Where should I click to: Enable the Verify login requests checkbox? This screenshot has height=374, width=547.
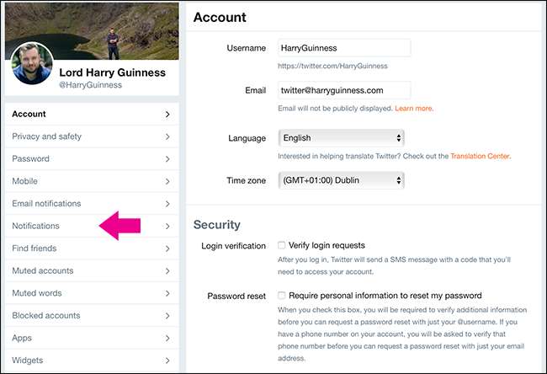pyautogui.click(x=282, y=245)
